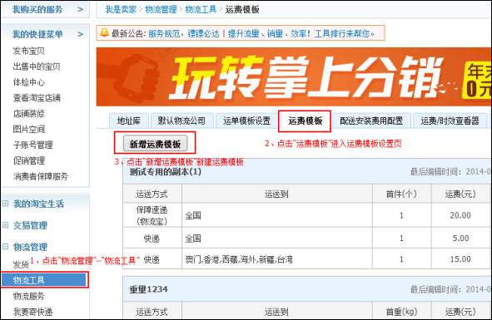Open 消费者保障服务 link
Image resolution: width=492 pixels, height=320 pixels.
41,176
